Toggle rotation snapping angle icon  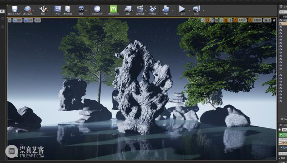click(235, 20)
